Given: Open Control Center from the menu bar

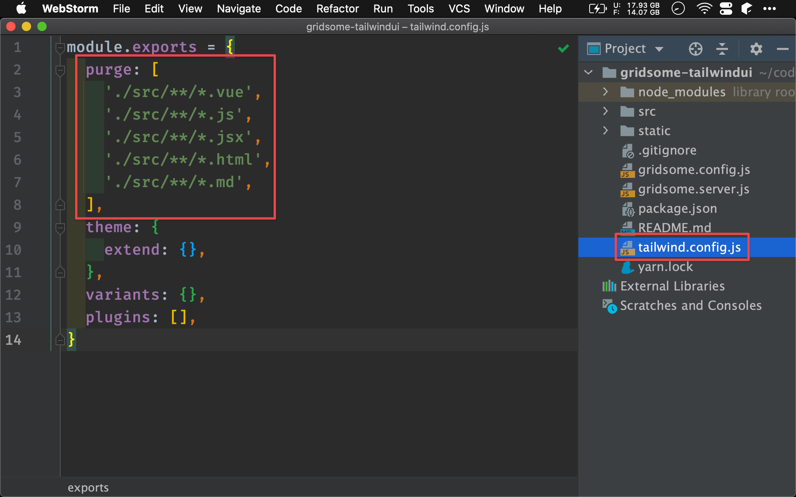Looking at the screenshot, I should click(x=726, y=9).
